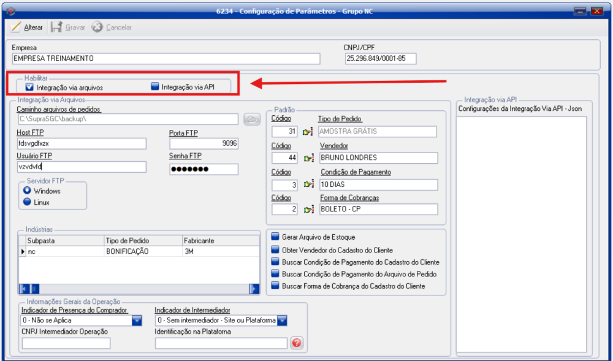Click the Alterar pencil toolbar button

pyautogui.click(x=27, y=28)
